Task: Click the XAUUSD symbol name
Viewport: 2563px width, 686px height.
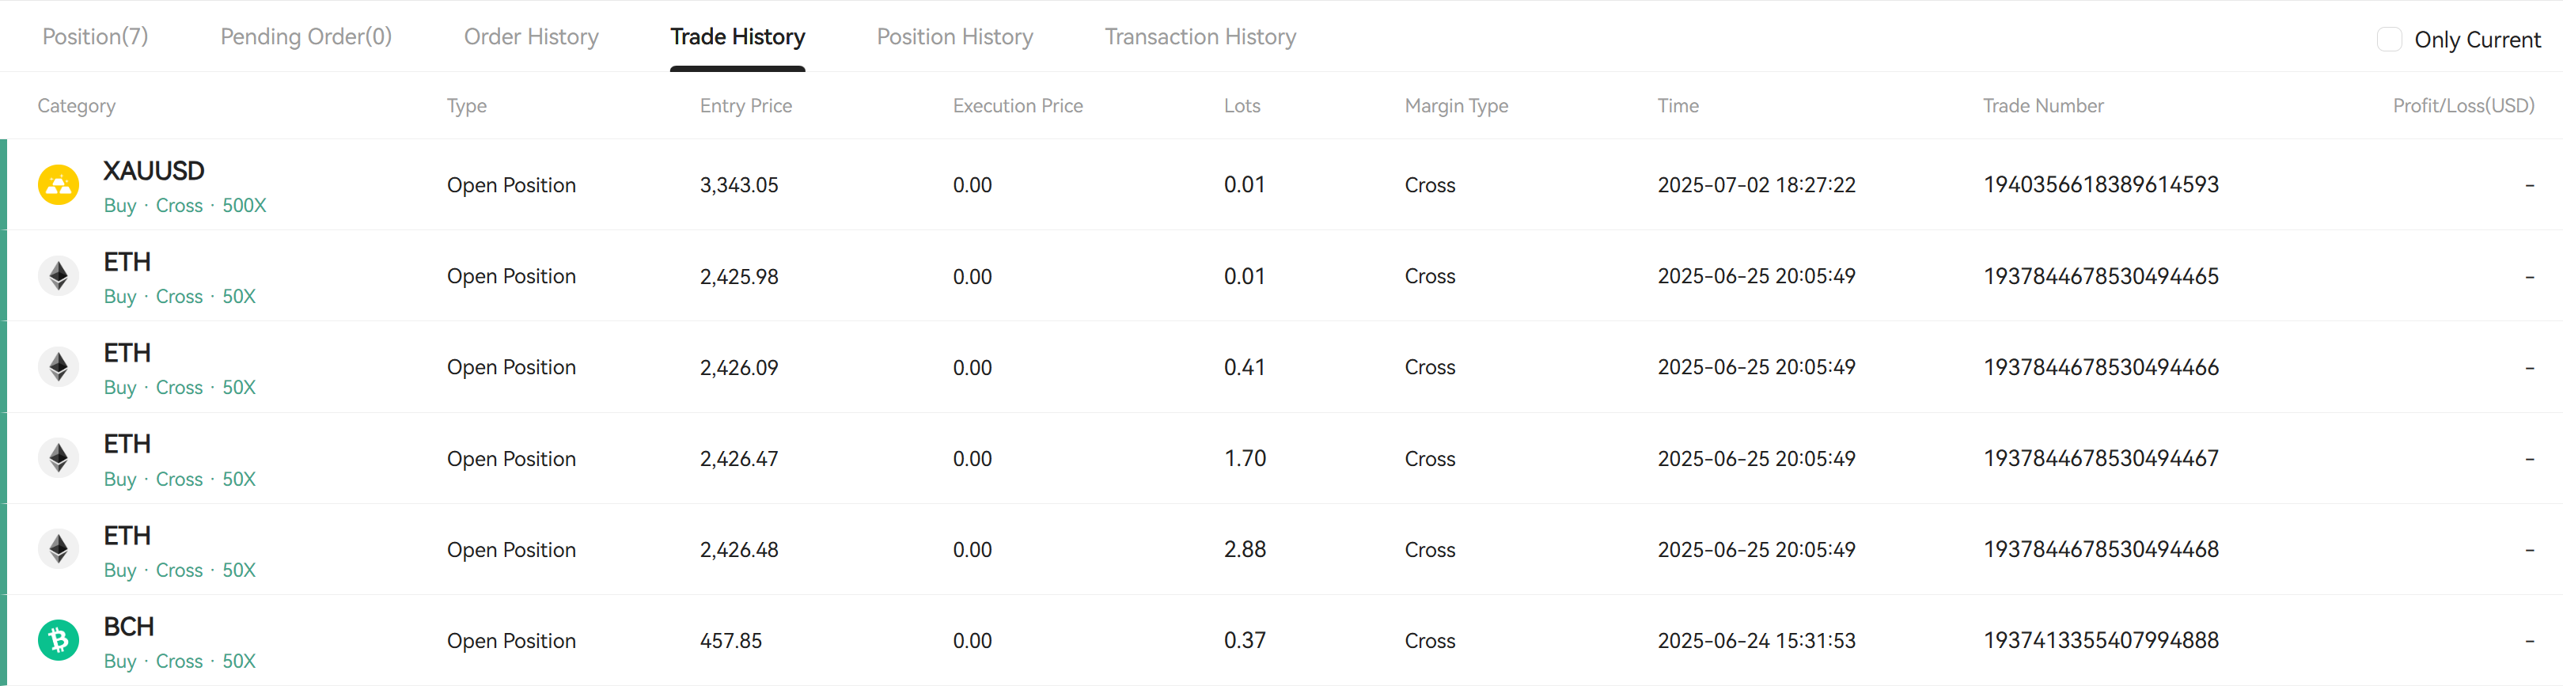Action: (x=154, y=171)
